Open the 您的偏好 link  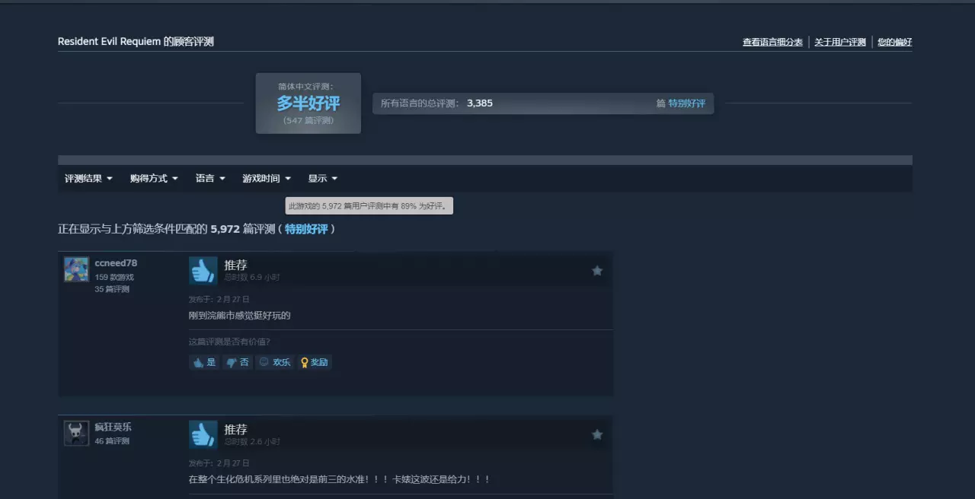(894, 43)
